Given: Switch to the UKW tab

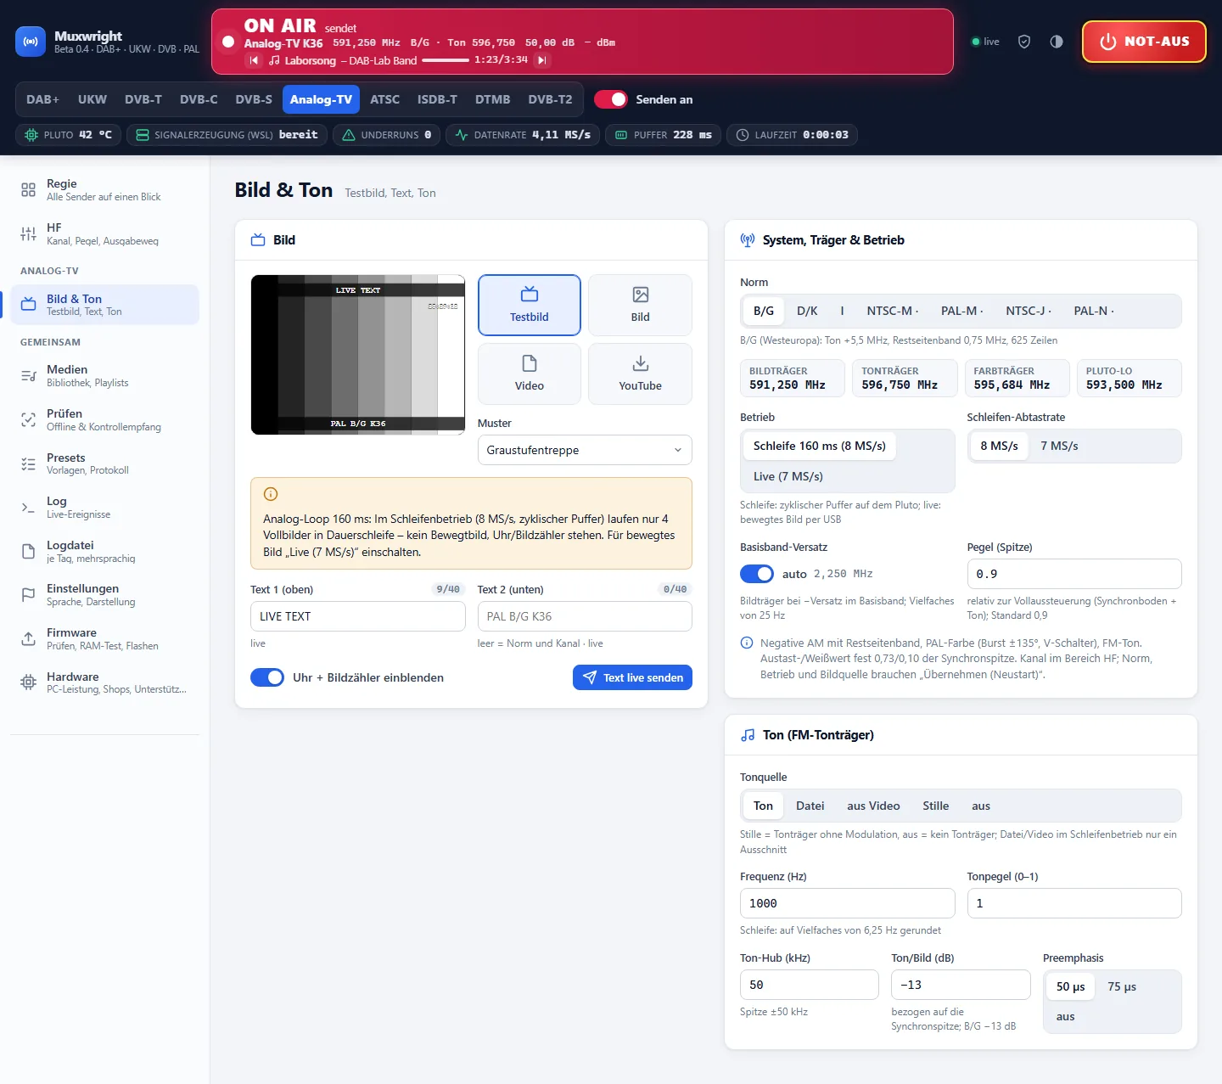Looking at the screenshot, I should tap(92, 99).
